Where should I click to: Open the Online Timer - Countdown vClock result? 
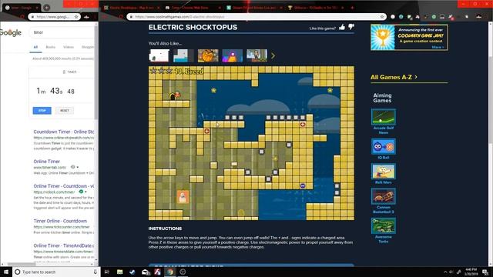click(64, 186)
